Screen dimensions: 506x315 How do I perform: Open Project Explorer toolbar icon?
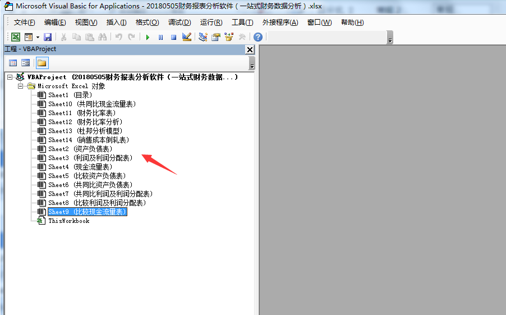click(x=203, y=37)
